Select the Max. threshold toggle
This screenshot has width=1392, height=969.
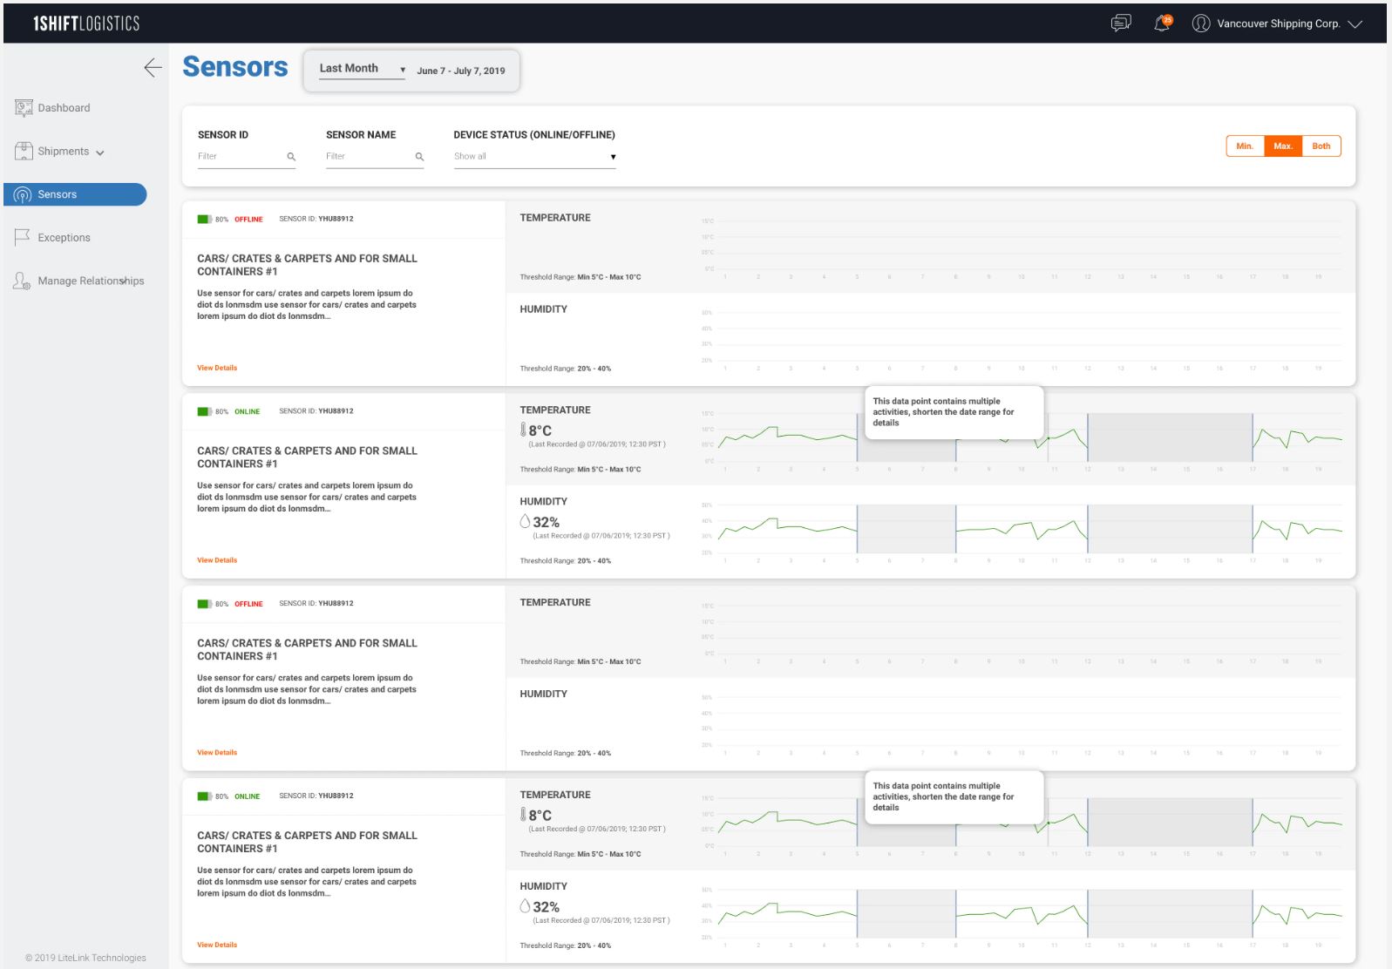pos(1282,146)
